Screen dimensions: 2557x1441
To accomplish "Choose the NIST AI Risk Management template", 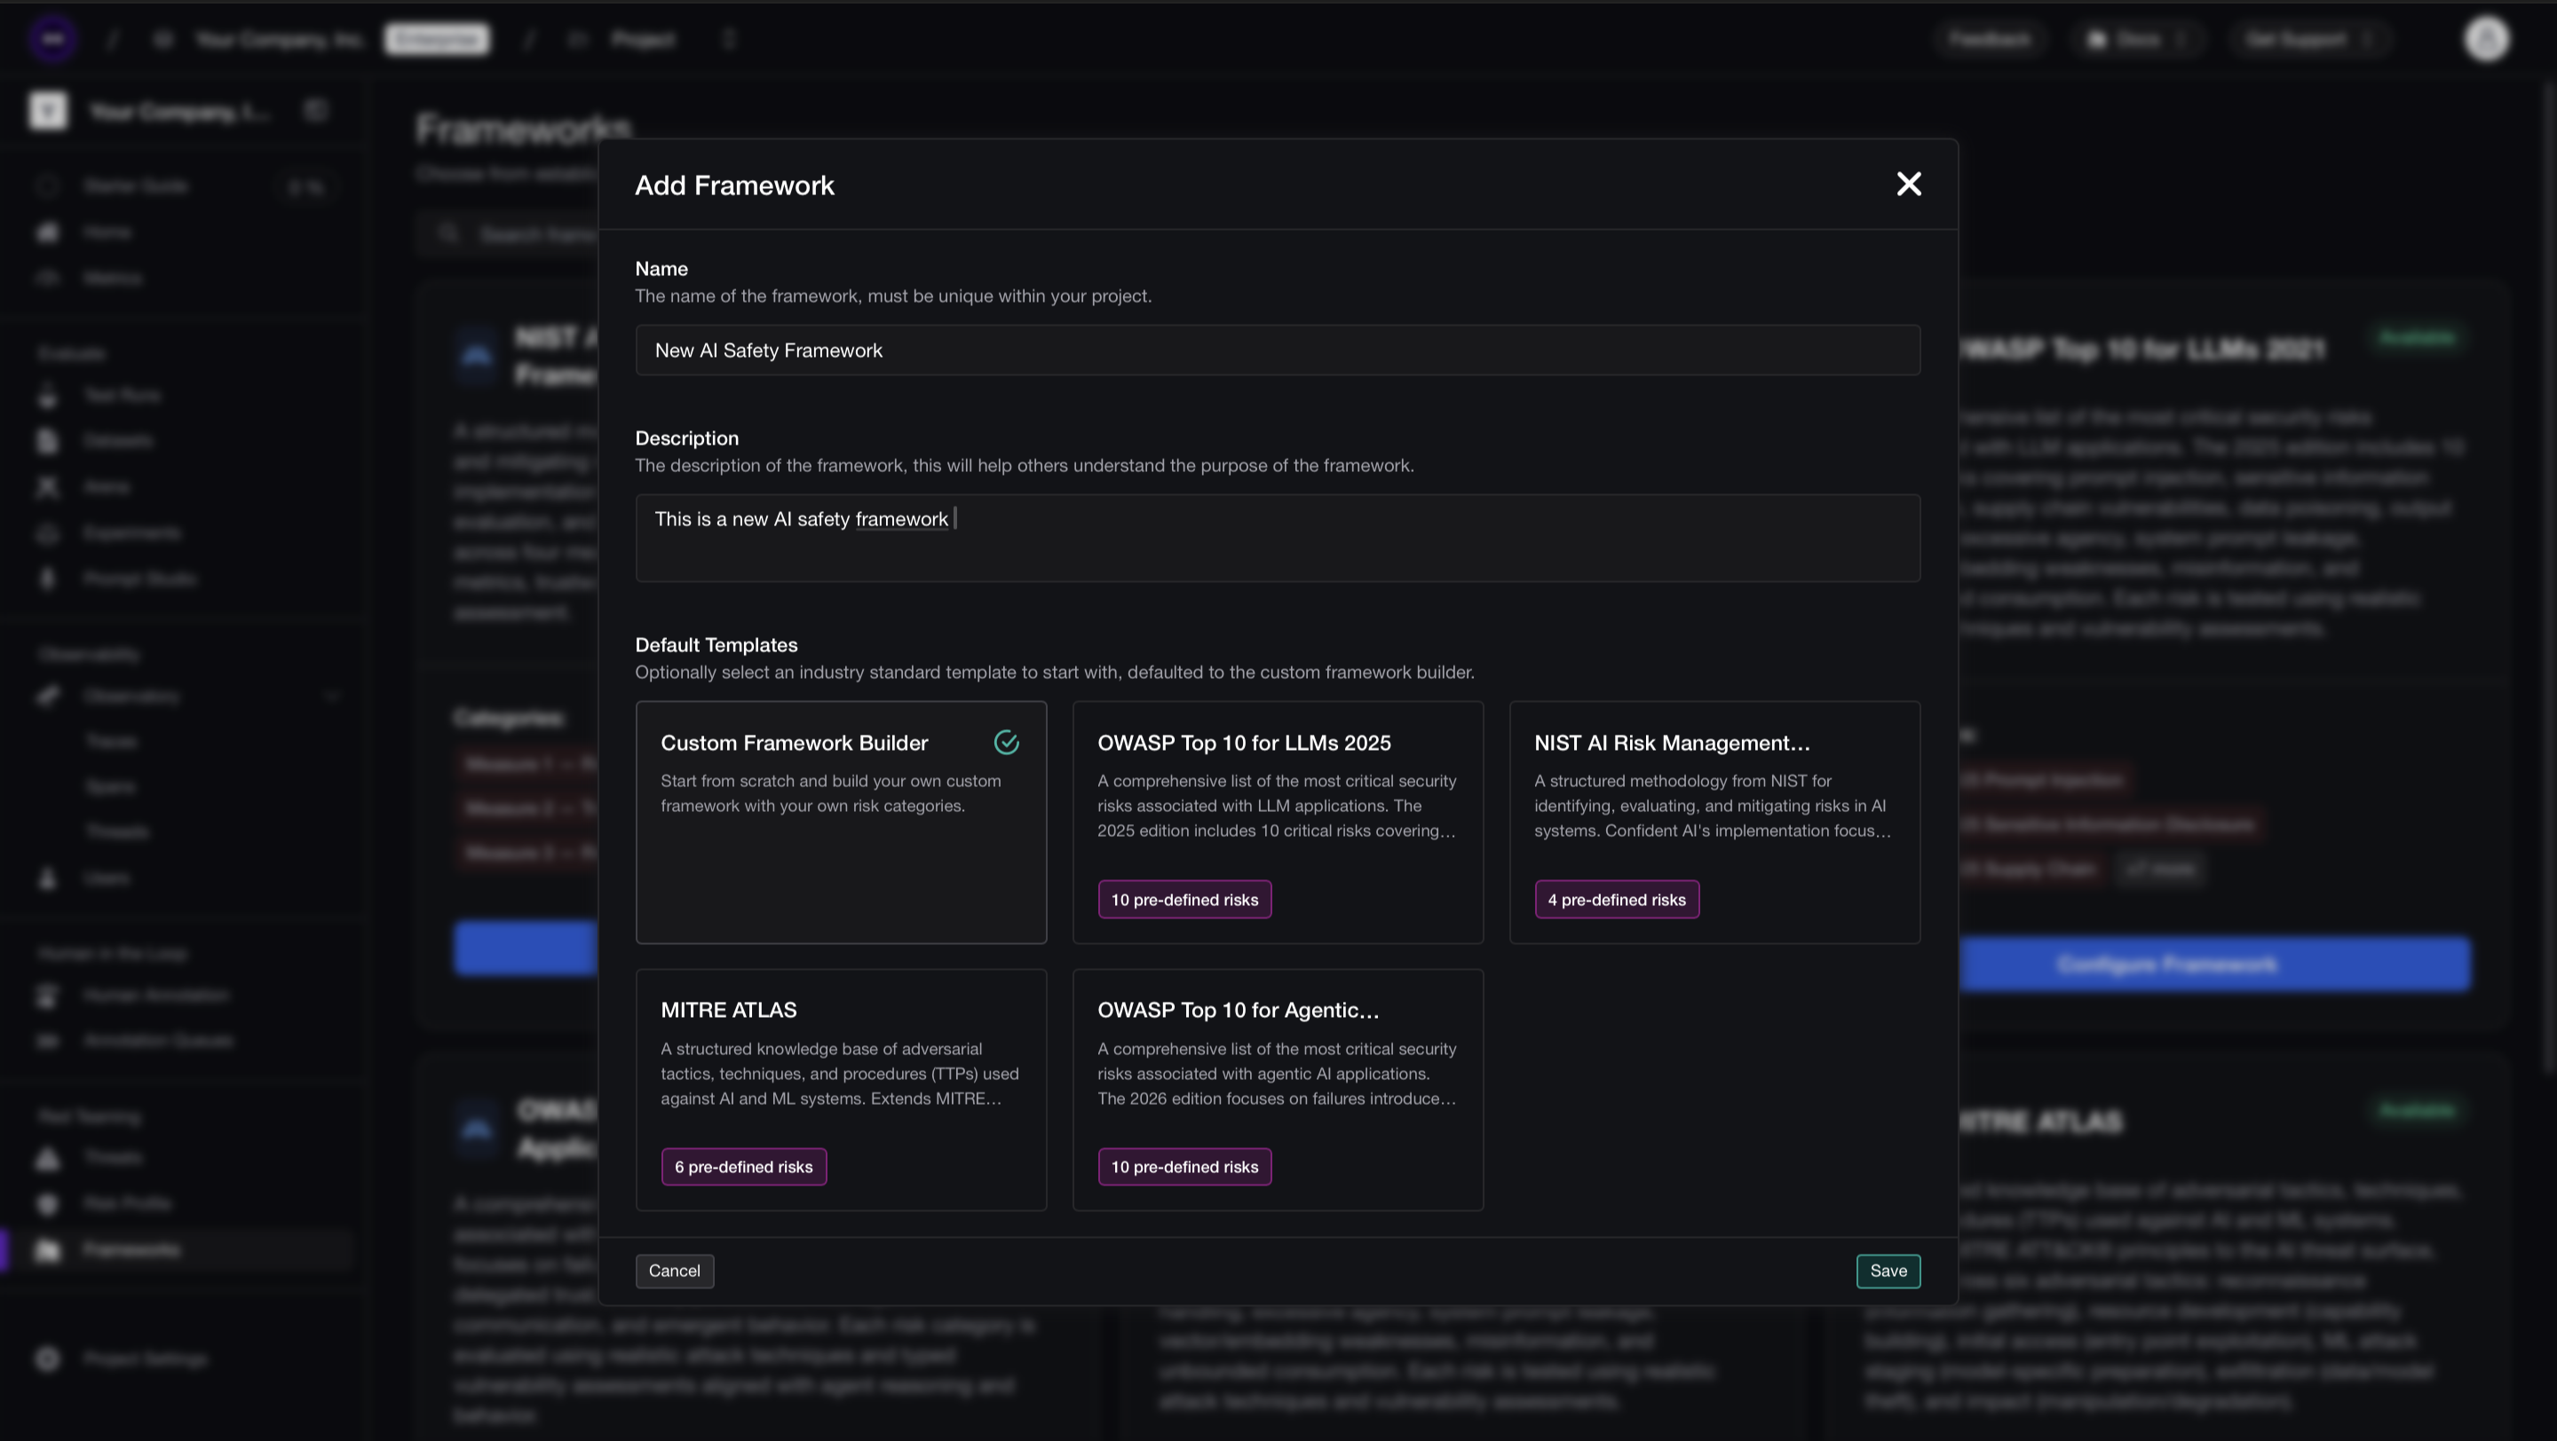I will tap(1714, 823).
